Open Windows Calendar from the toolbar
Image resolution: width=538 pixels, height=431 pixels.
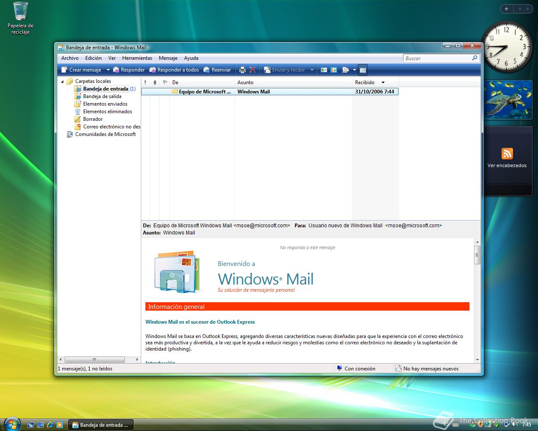coord(334,69)
